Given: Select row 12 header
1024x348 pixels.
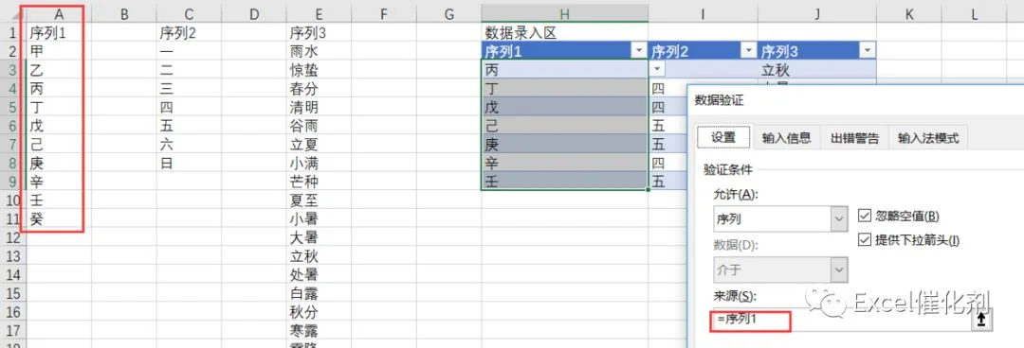Looking at the screenshot, I should [12, 237].
